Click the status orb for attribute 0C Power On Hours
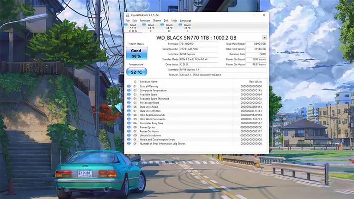This screenshot has height=199, width=354. point(129,131)
